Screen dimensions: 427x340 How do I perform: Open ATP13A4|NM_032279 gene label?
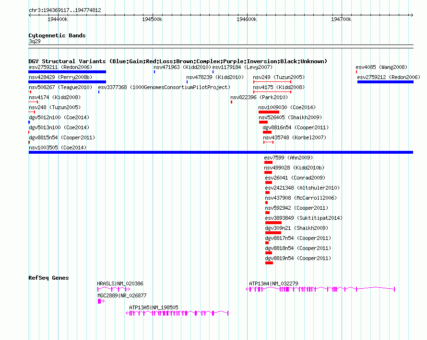[x=273, y=283]
